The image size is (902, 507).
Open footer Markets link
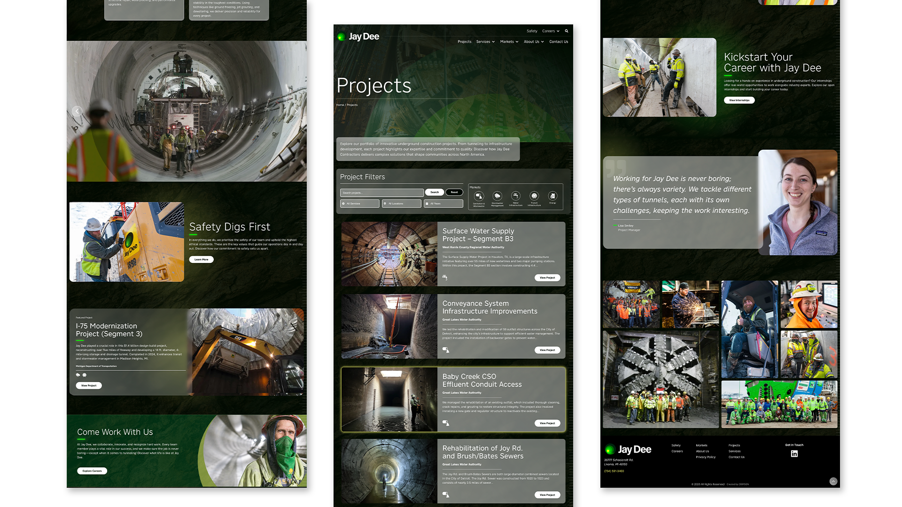701,446
